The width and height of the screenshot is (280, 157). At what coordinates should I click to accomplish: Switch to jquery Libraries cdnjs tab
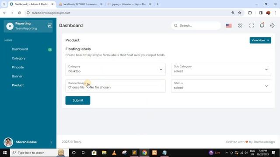pos(129,4)
